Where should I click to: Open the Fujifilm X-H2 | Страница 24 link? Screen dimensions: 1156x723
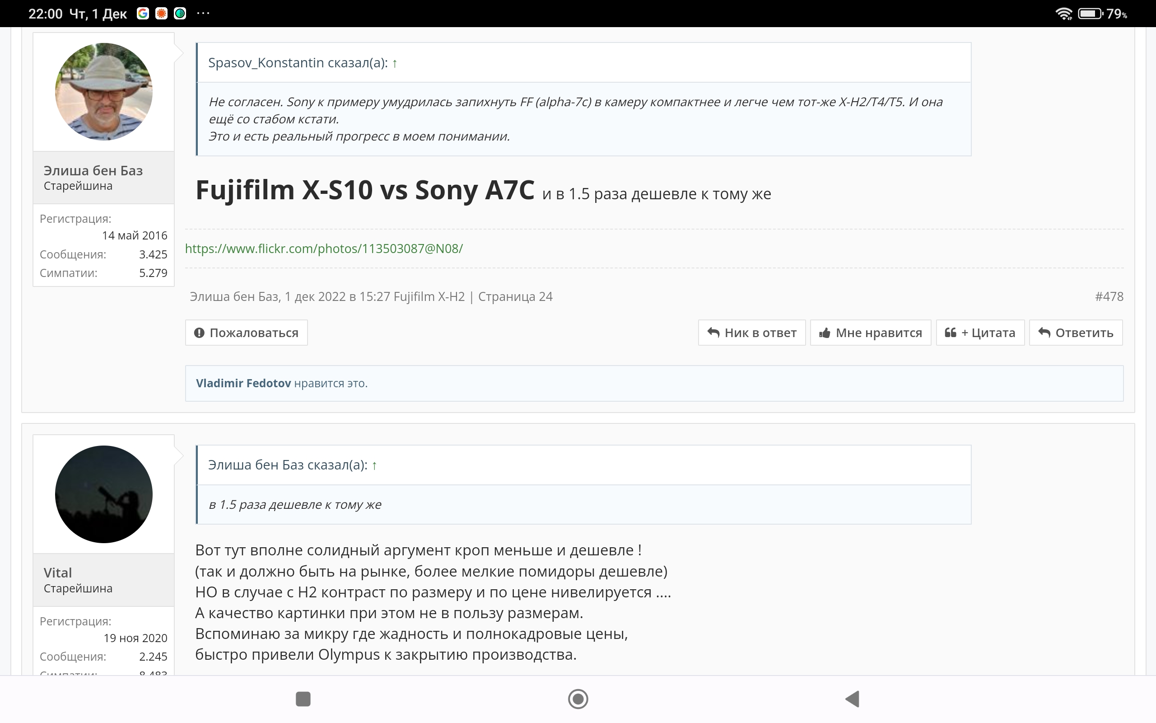(x=473, y=297)
